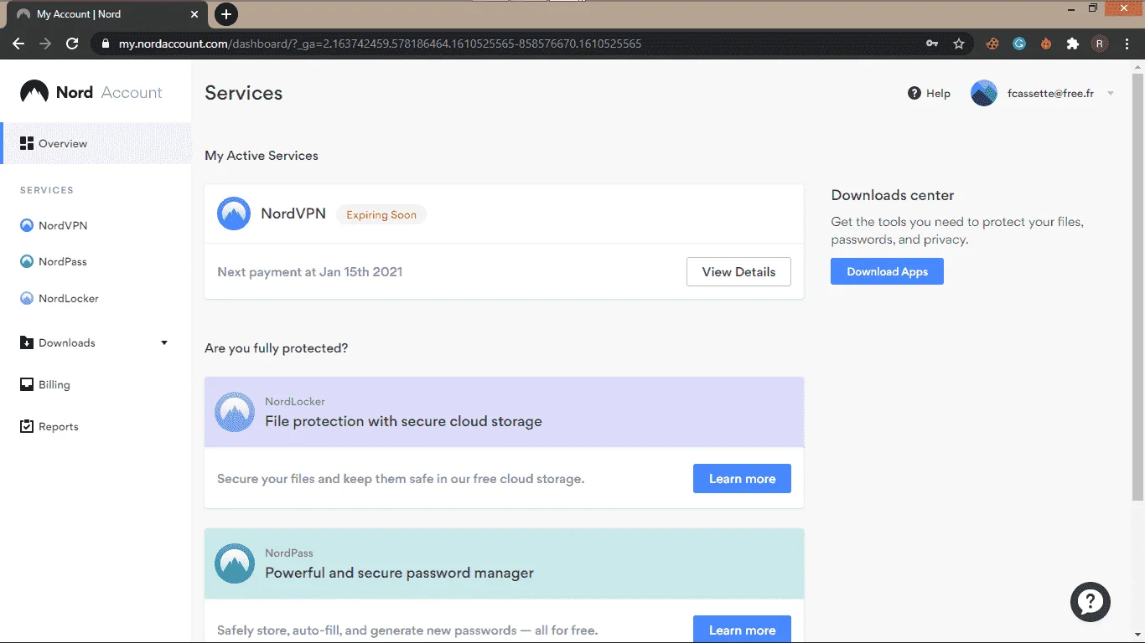Open a new browser tab
Image resolution: width=1145 pixels, height=643 pixels.
pos(226,14)
